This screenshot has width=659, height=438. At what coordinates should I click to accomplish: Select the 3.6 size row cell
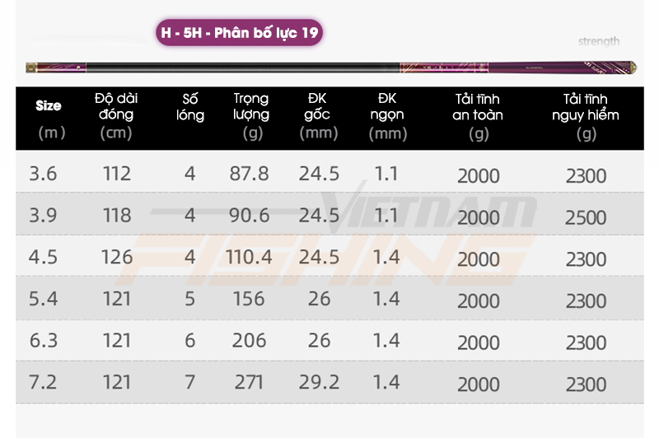pos(43,174)
